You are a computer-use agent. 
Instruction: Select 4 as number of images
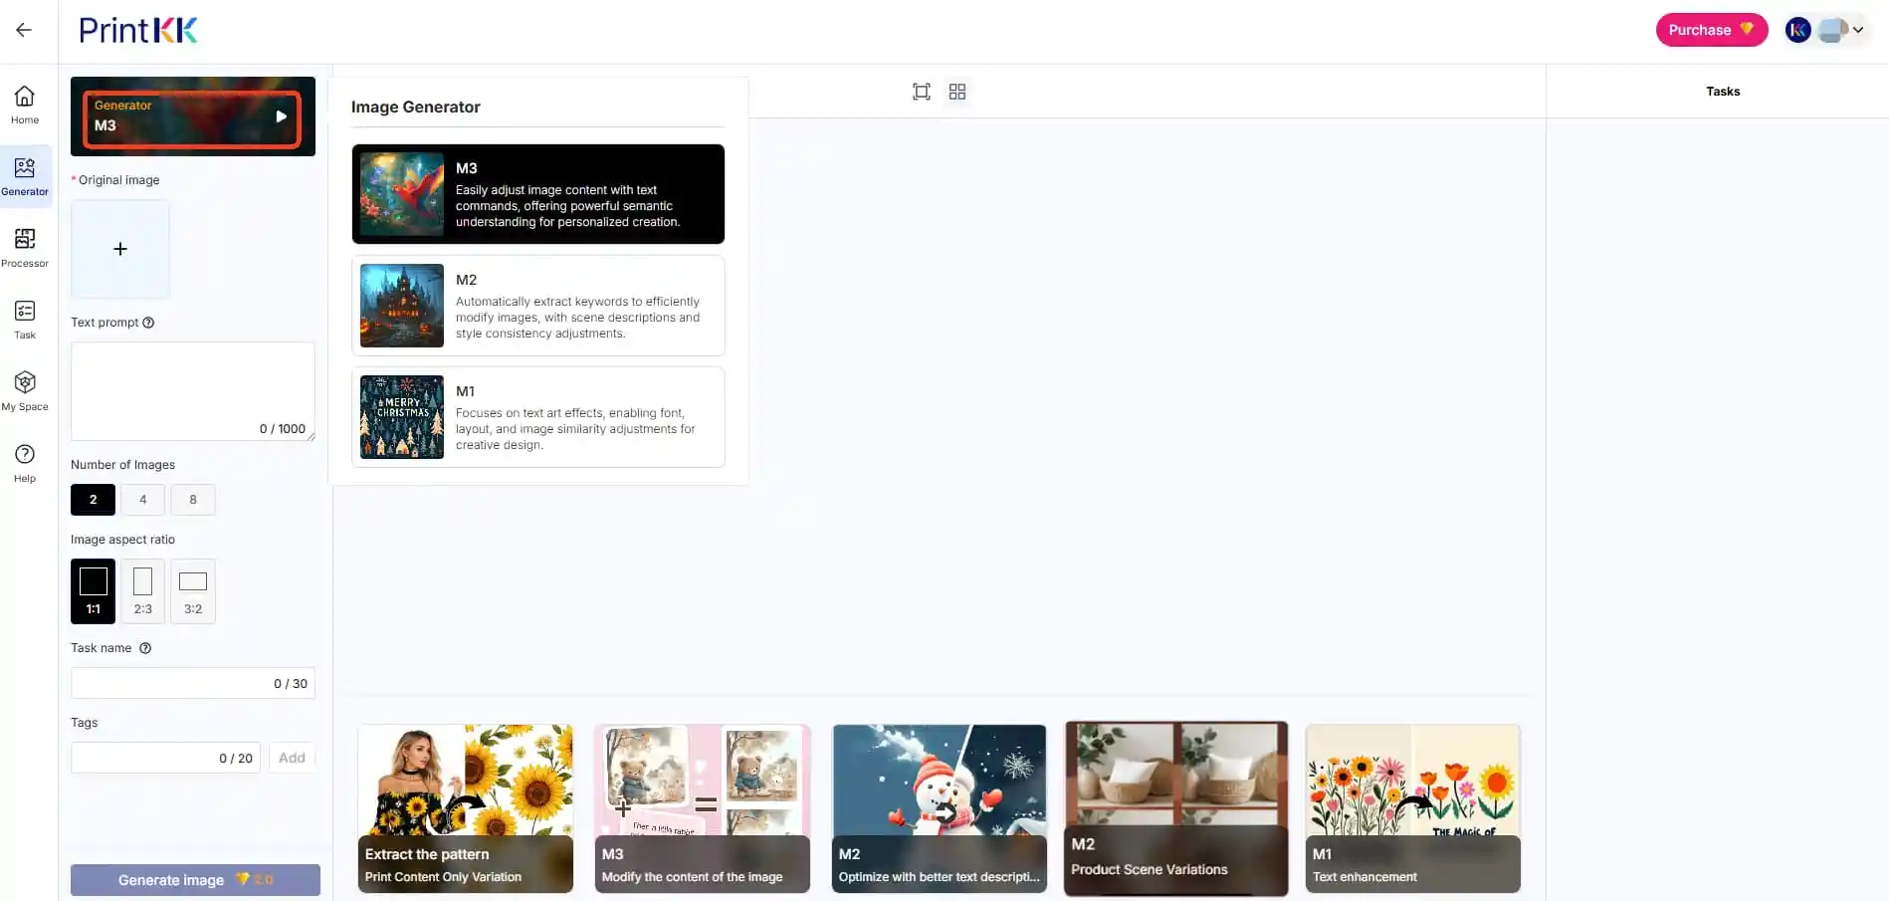(142, 500)
